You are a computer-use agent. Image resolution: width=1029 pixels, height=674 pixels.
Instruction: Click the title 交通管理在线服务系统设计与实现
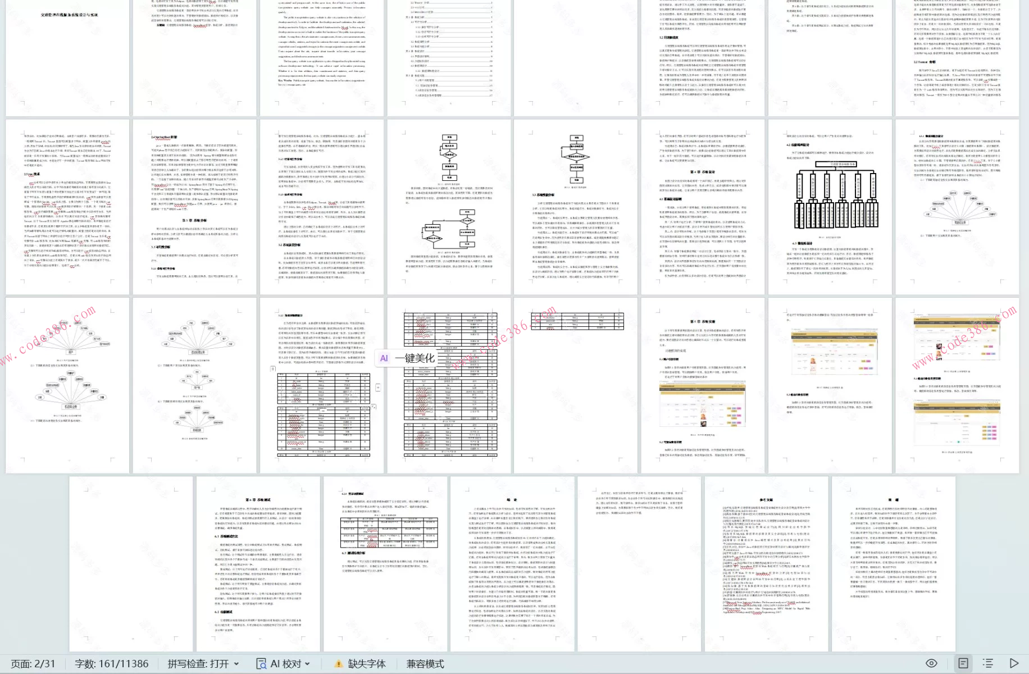[69, 15]
